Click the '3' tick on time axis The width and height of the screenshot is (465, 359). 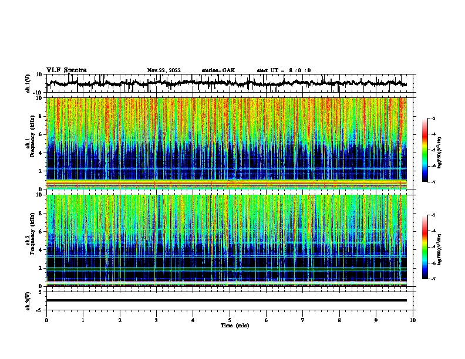click(x=156, y=320)
